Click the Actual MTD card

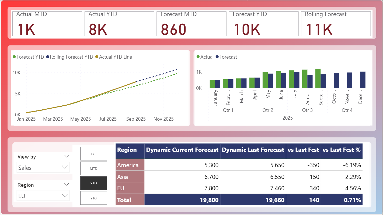[47, 24]
